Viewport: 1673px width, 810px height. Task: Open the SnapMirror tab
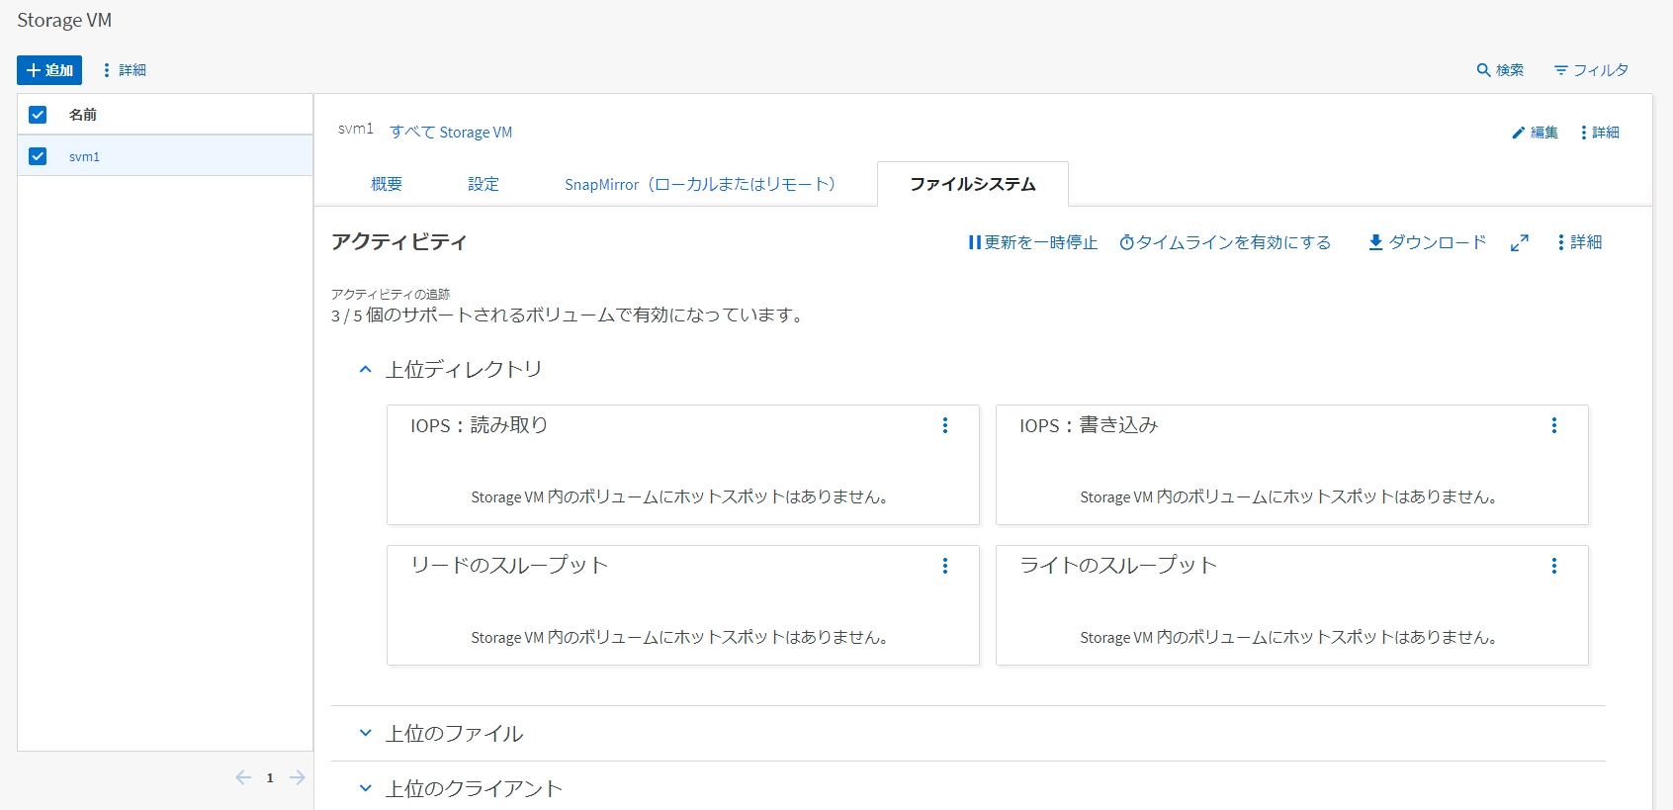tap(700, 184)
